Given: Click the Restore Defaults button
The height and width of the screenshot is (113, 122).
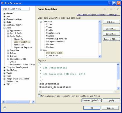Looking at the screenshot, I should tap(92, 100).
